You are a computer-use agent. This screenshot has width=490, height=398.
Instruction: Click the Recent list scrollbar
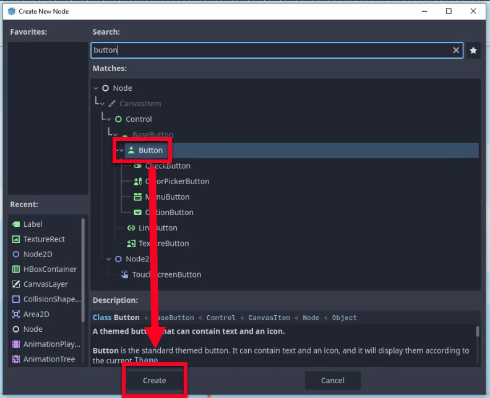tap(83, 270)
